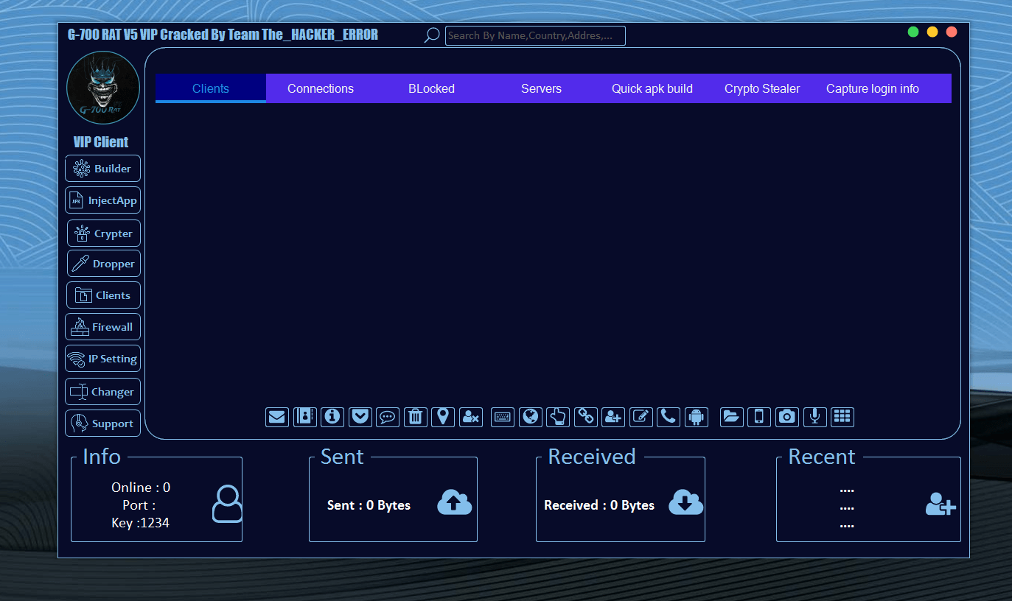
Task: Switch to the Connections tab
Action: coord(321,88)
